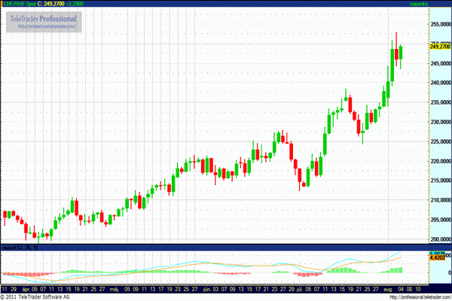Image resolution: width=452 pixels, height=301 pixels.
Task: Select the 'aug.' month marker on time axis
Action: 386,287
